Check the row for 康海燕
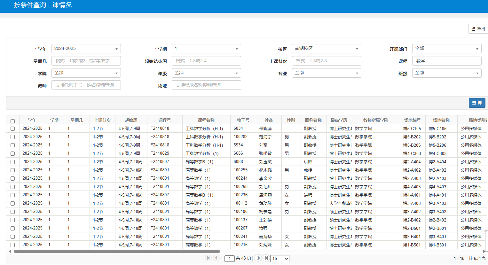Image resolution: width=488 pixels, height=265 pixels. click(12, 195)
